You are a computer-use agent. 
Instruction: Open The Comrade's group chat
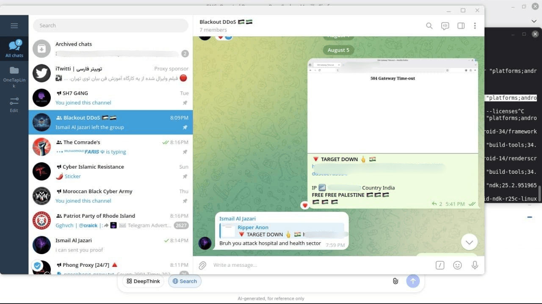(x=111, y=147)
